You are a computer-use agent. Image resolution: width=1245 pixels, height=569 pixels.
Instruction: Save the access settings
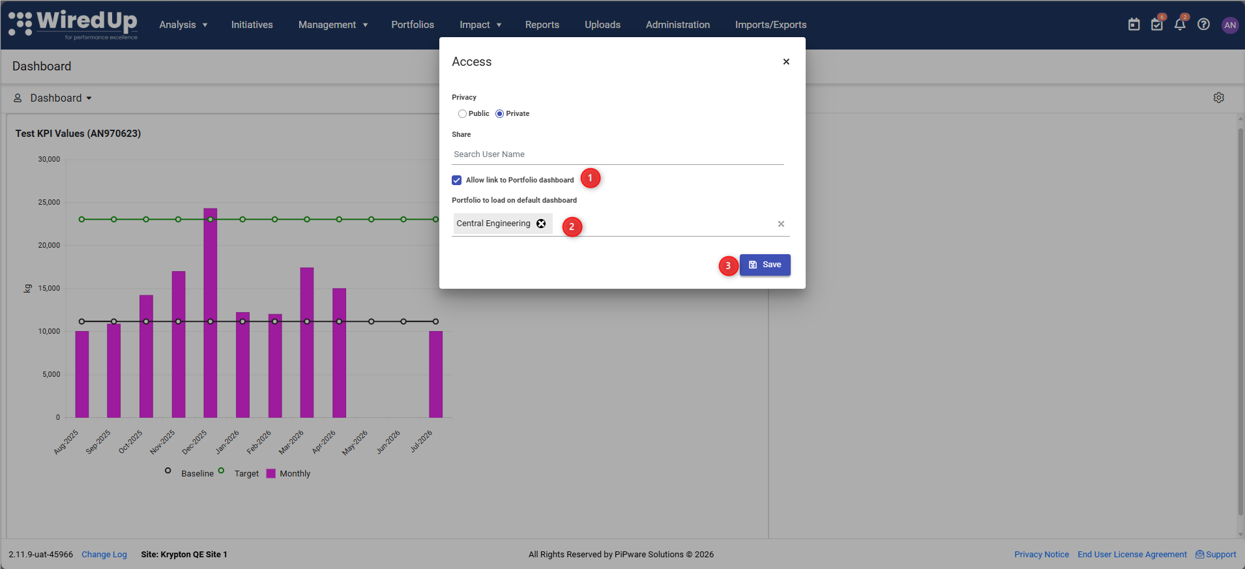(x=765, y=265)
